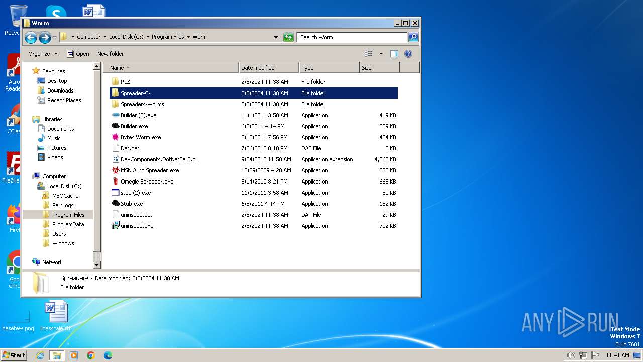Select the DevComponents.DotNetBar2.dll icon
The height and width of the screenshot is (362, 643).
click(115, 159)
